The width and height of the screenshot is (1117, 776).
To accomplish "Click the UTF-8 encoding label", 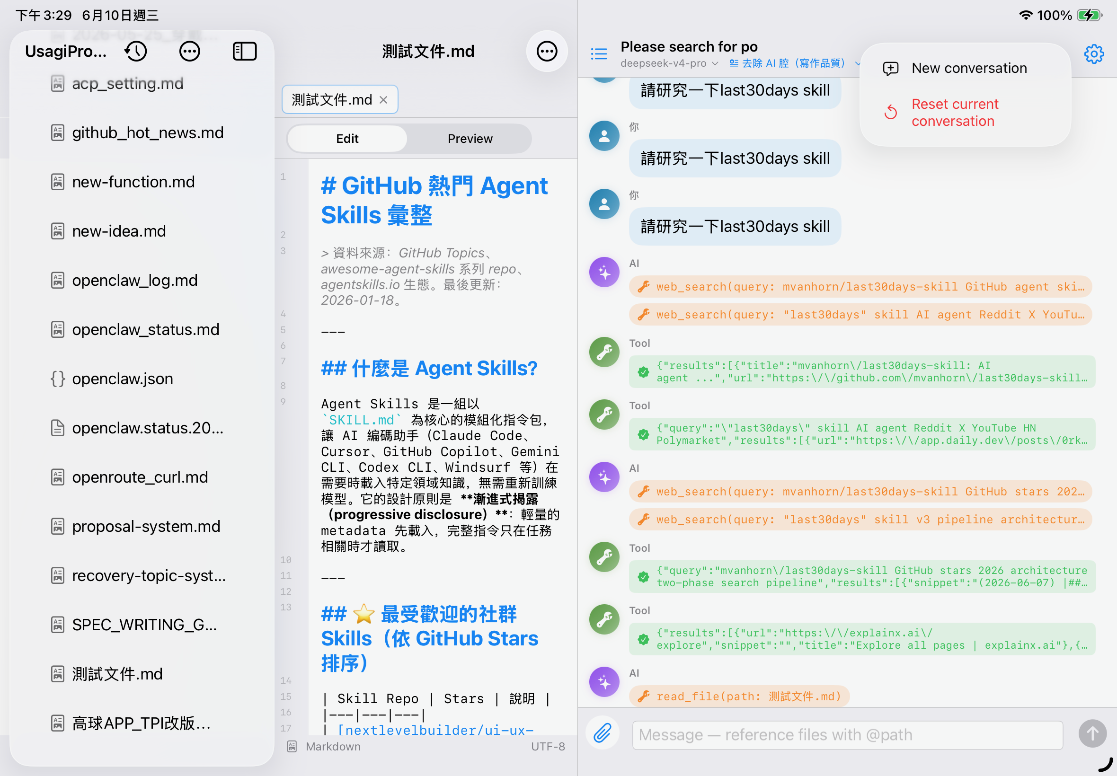I will point(548,746).
